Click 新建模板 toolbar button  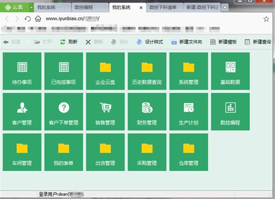[224, 42]
